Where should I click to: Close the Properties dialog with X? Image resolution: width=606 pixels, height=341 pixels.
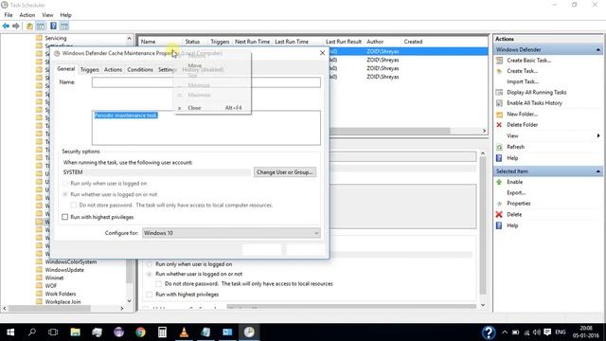coord(322,53)
